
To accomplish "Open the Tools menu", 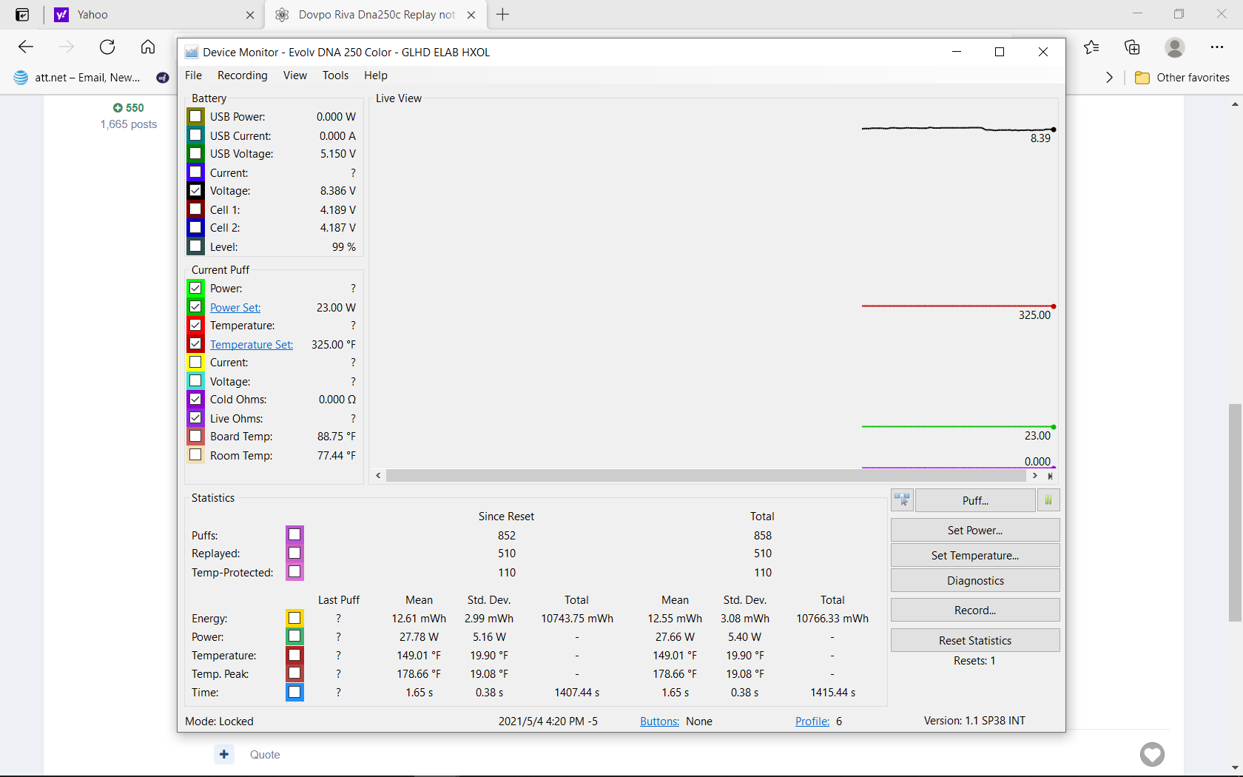I will tap(335, 75).
